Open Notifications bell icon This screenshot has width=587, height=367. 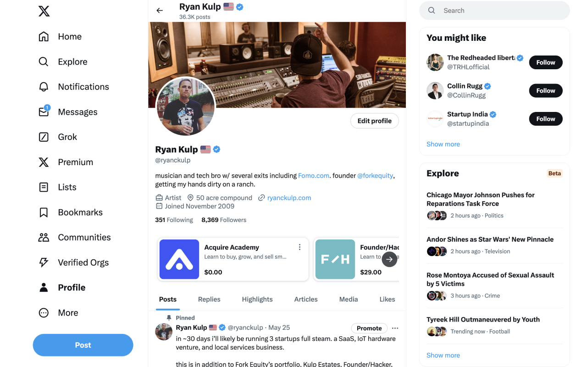pyautogui.click(x=44, y=87)
